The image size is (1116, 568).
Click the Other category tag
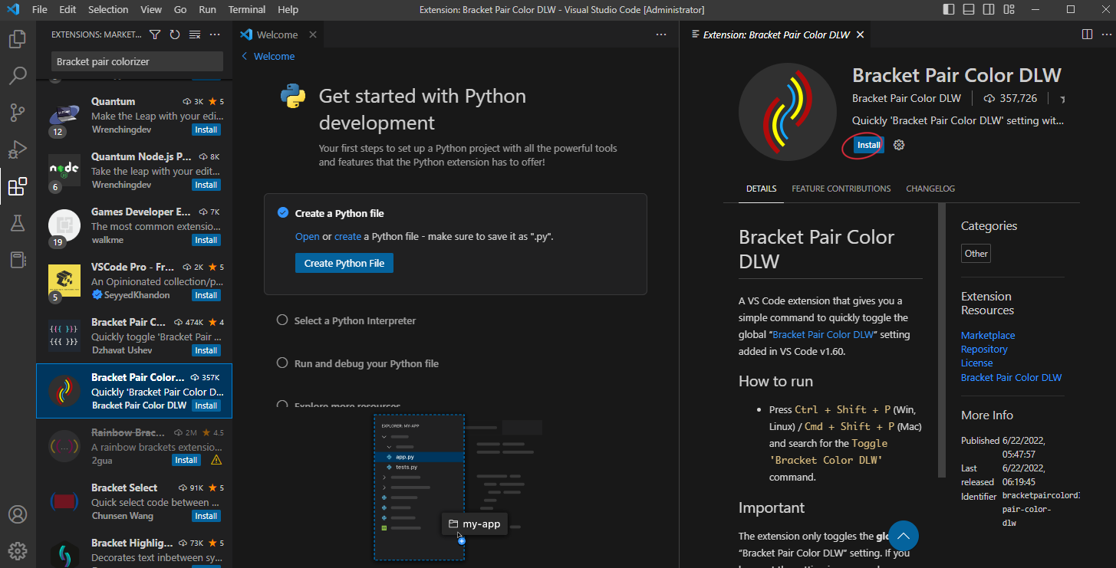coord(976,254)
